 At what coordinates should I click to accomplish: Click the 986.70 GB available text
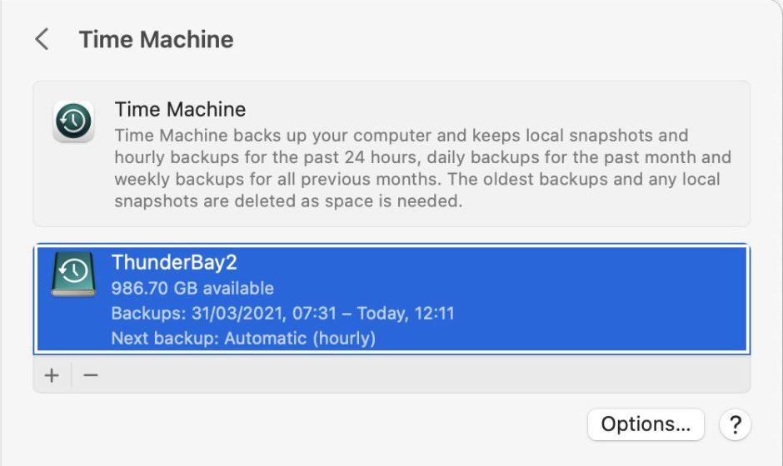click(x=192, y=288)
